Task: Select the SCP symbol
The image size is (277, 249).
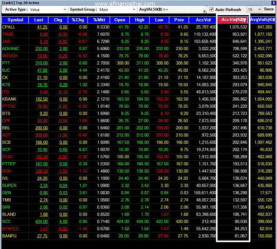Action: [6, 149]
